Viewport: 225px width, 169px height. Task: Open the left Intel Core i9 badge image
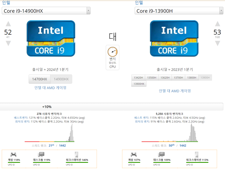[x=51, y=38]
